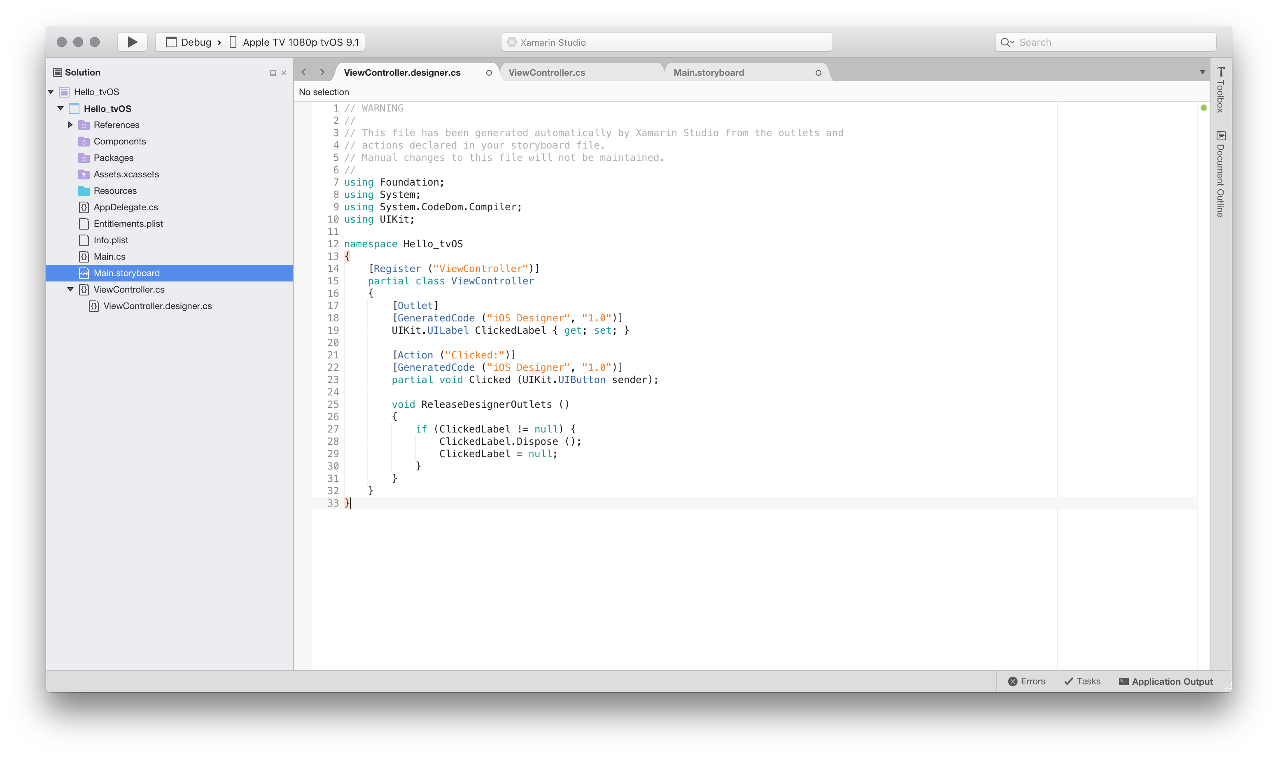Image resolution: width=1278 pixels, height=758 pixels.
Task: Expand the References folder
Action: click(x=70, y=125)
